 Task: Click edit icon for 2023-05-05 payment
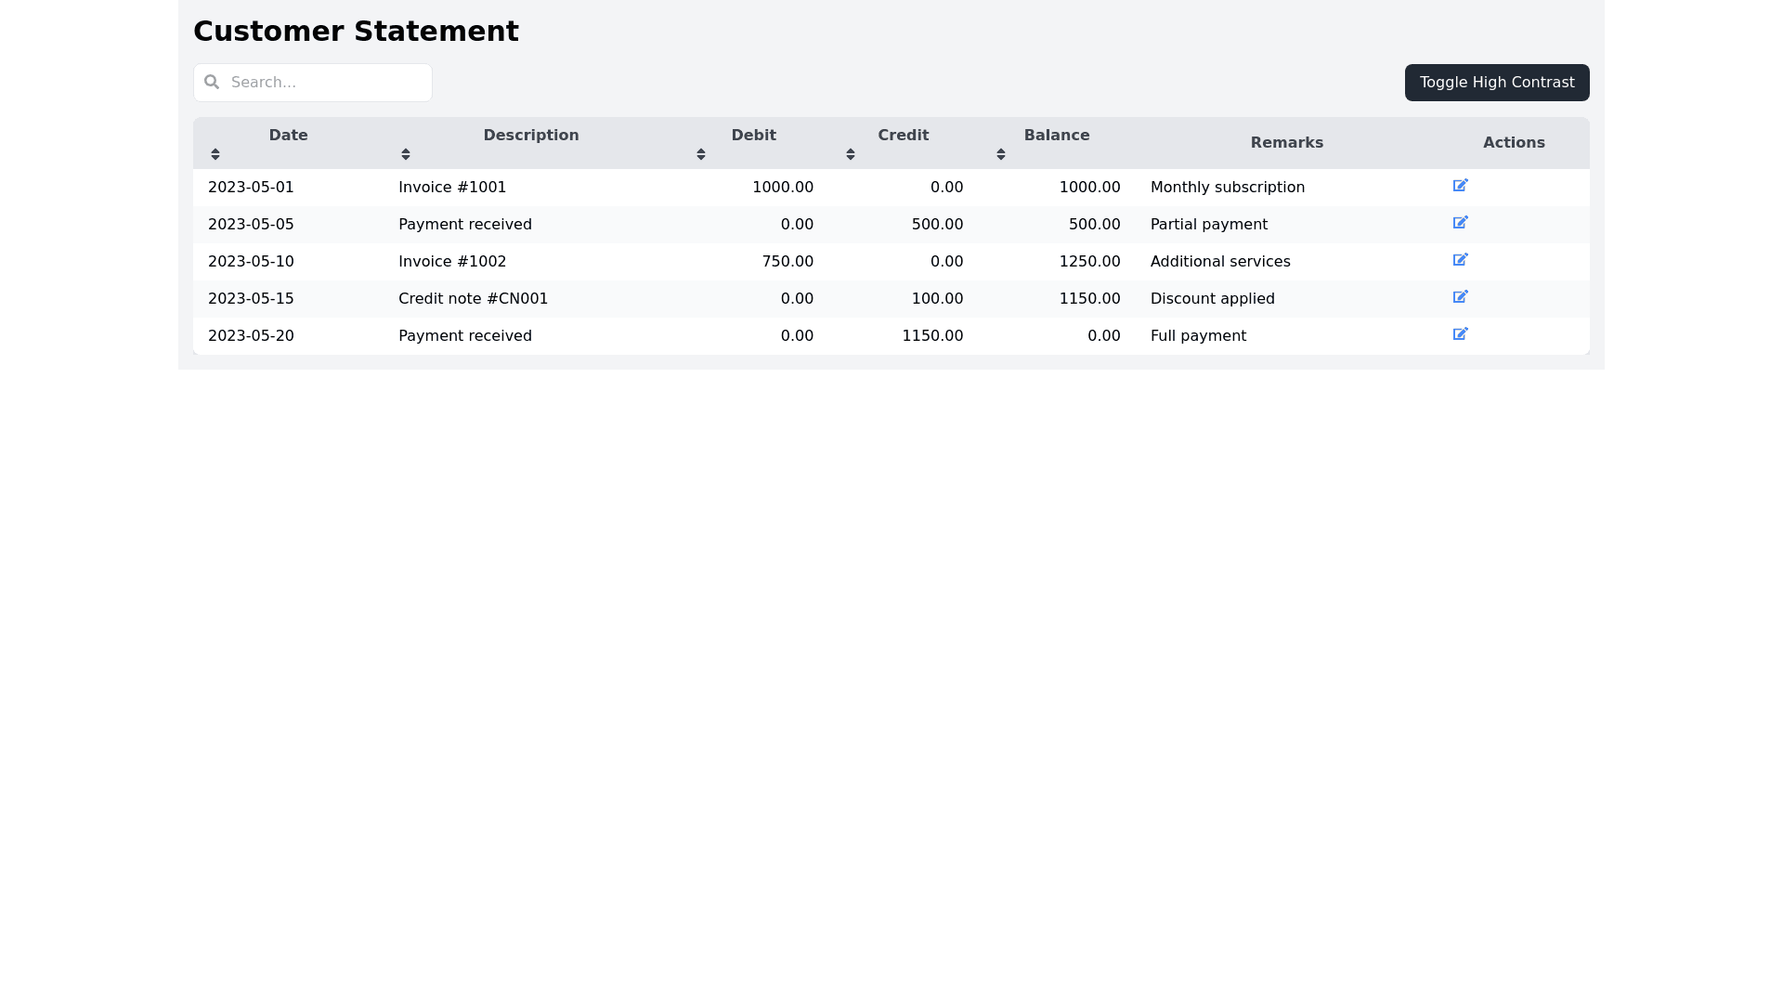(1460, 223)
